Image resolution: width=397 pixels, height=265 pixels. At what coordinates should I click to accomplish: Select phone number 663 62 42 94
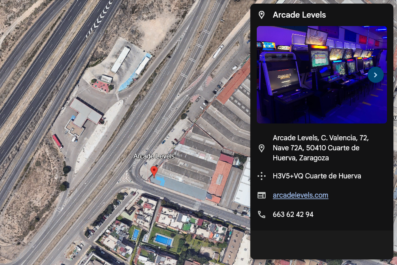click(293, 214)
